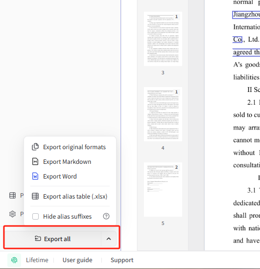This screenshot has height=269, width=260.
Task: Click the Markdown file icon
Action: pyautogui.click(x=35, y=161)
